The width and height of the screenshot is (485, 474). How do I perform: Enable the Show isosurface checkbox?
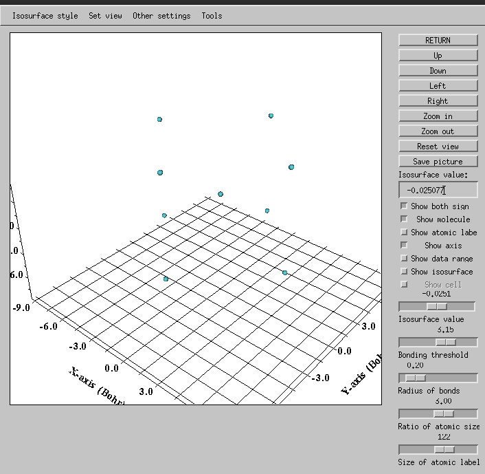coord(404,271)
